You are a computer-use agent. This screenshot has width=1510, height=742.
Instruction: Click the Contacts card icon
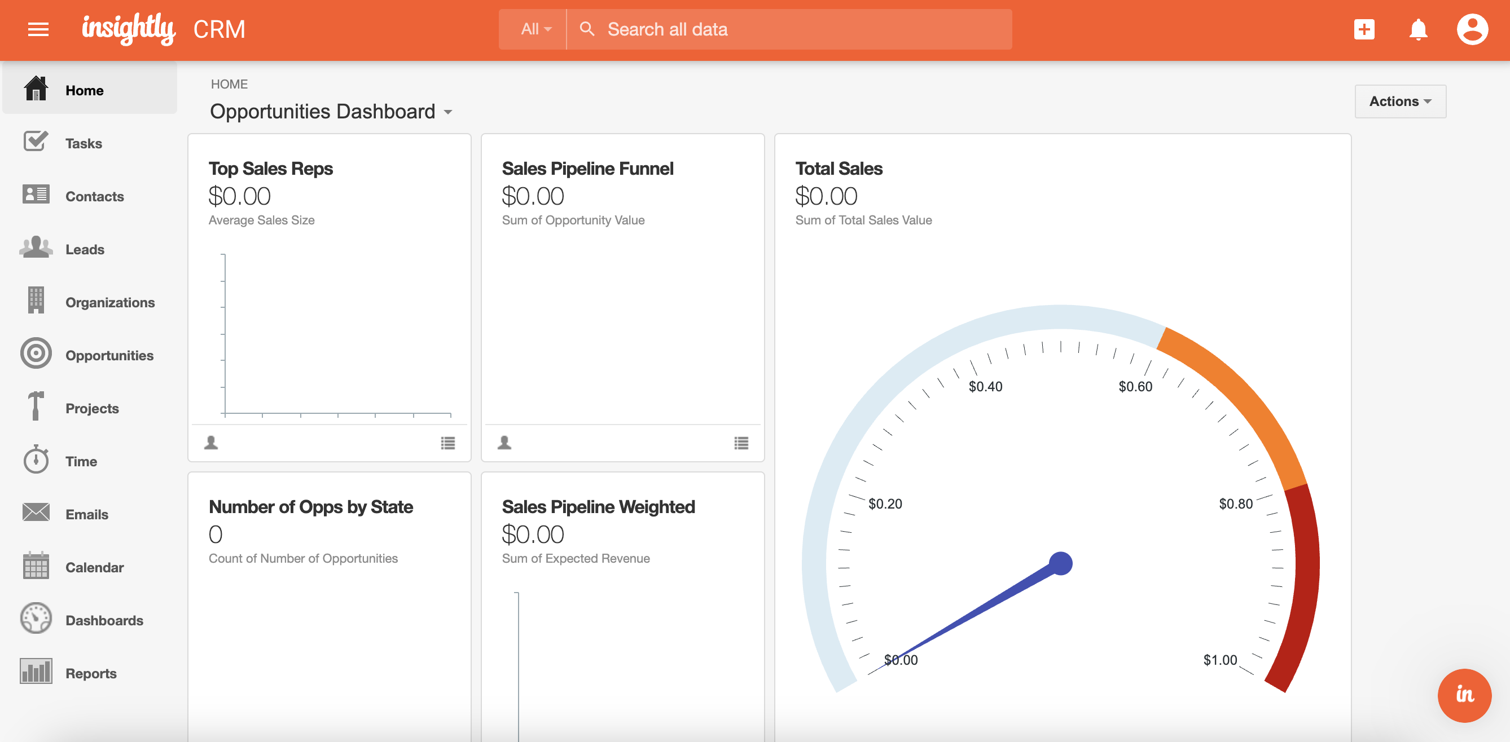pos(36,195)
